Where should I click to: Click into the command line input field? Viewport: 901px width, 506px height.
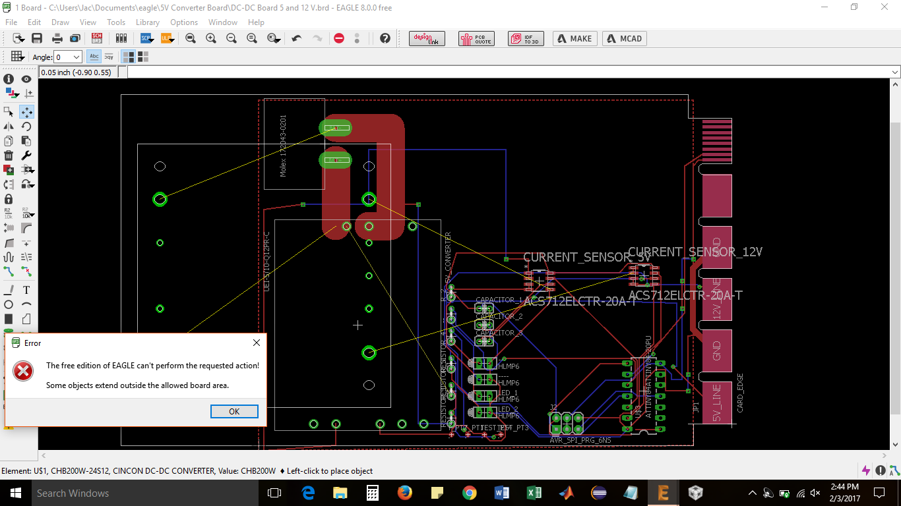tap(508, 72)
